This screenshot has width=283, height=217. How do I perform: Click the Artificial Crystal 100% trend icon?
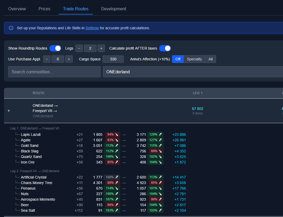117,177
